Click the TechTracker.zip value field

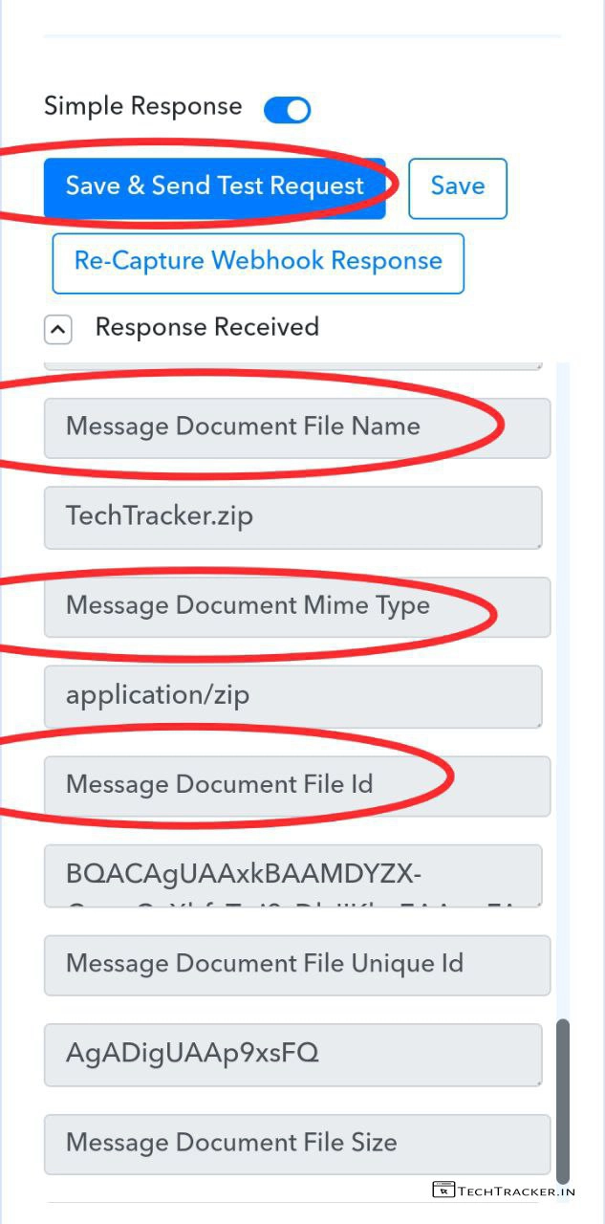coord(292,516)
